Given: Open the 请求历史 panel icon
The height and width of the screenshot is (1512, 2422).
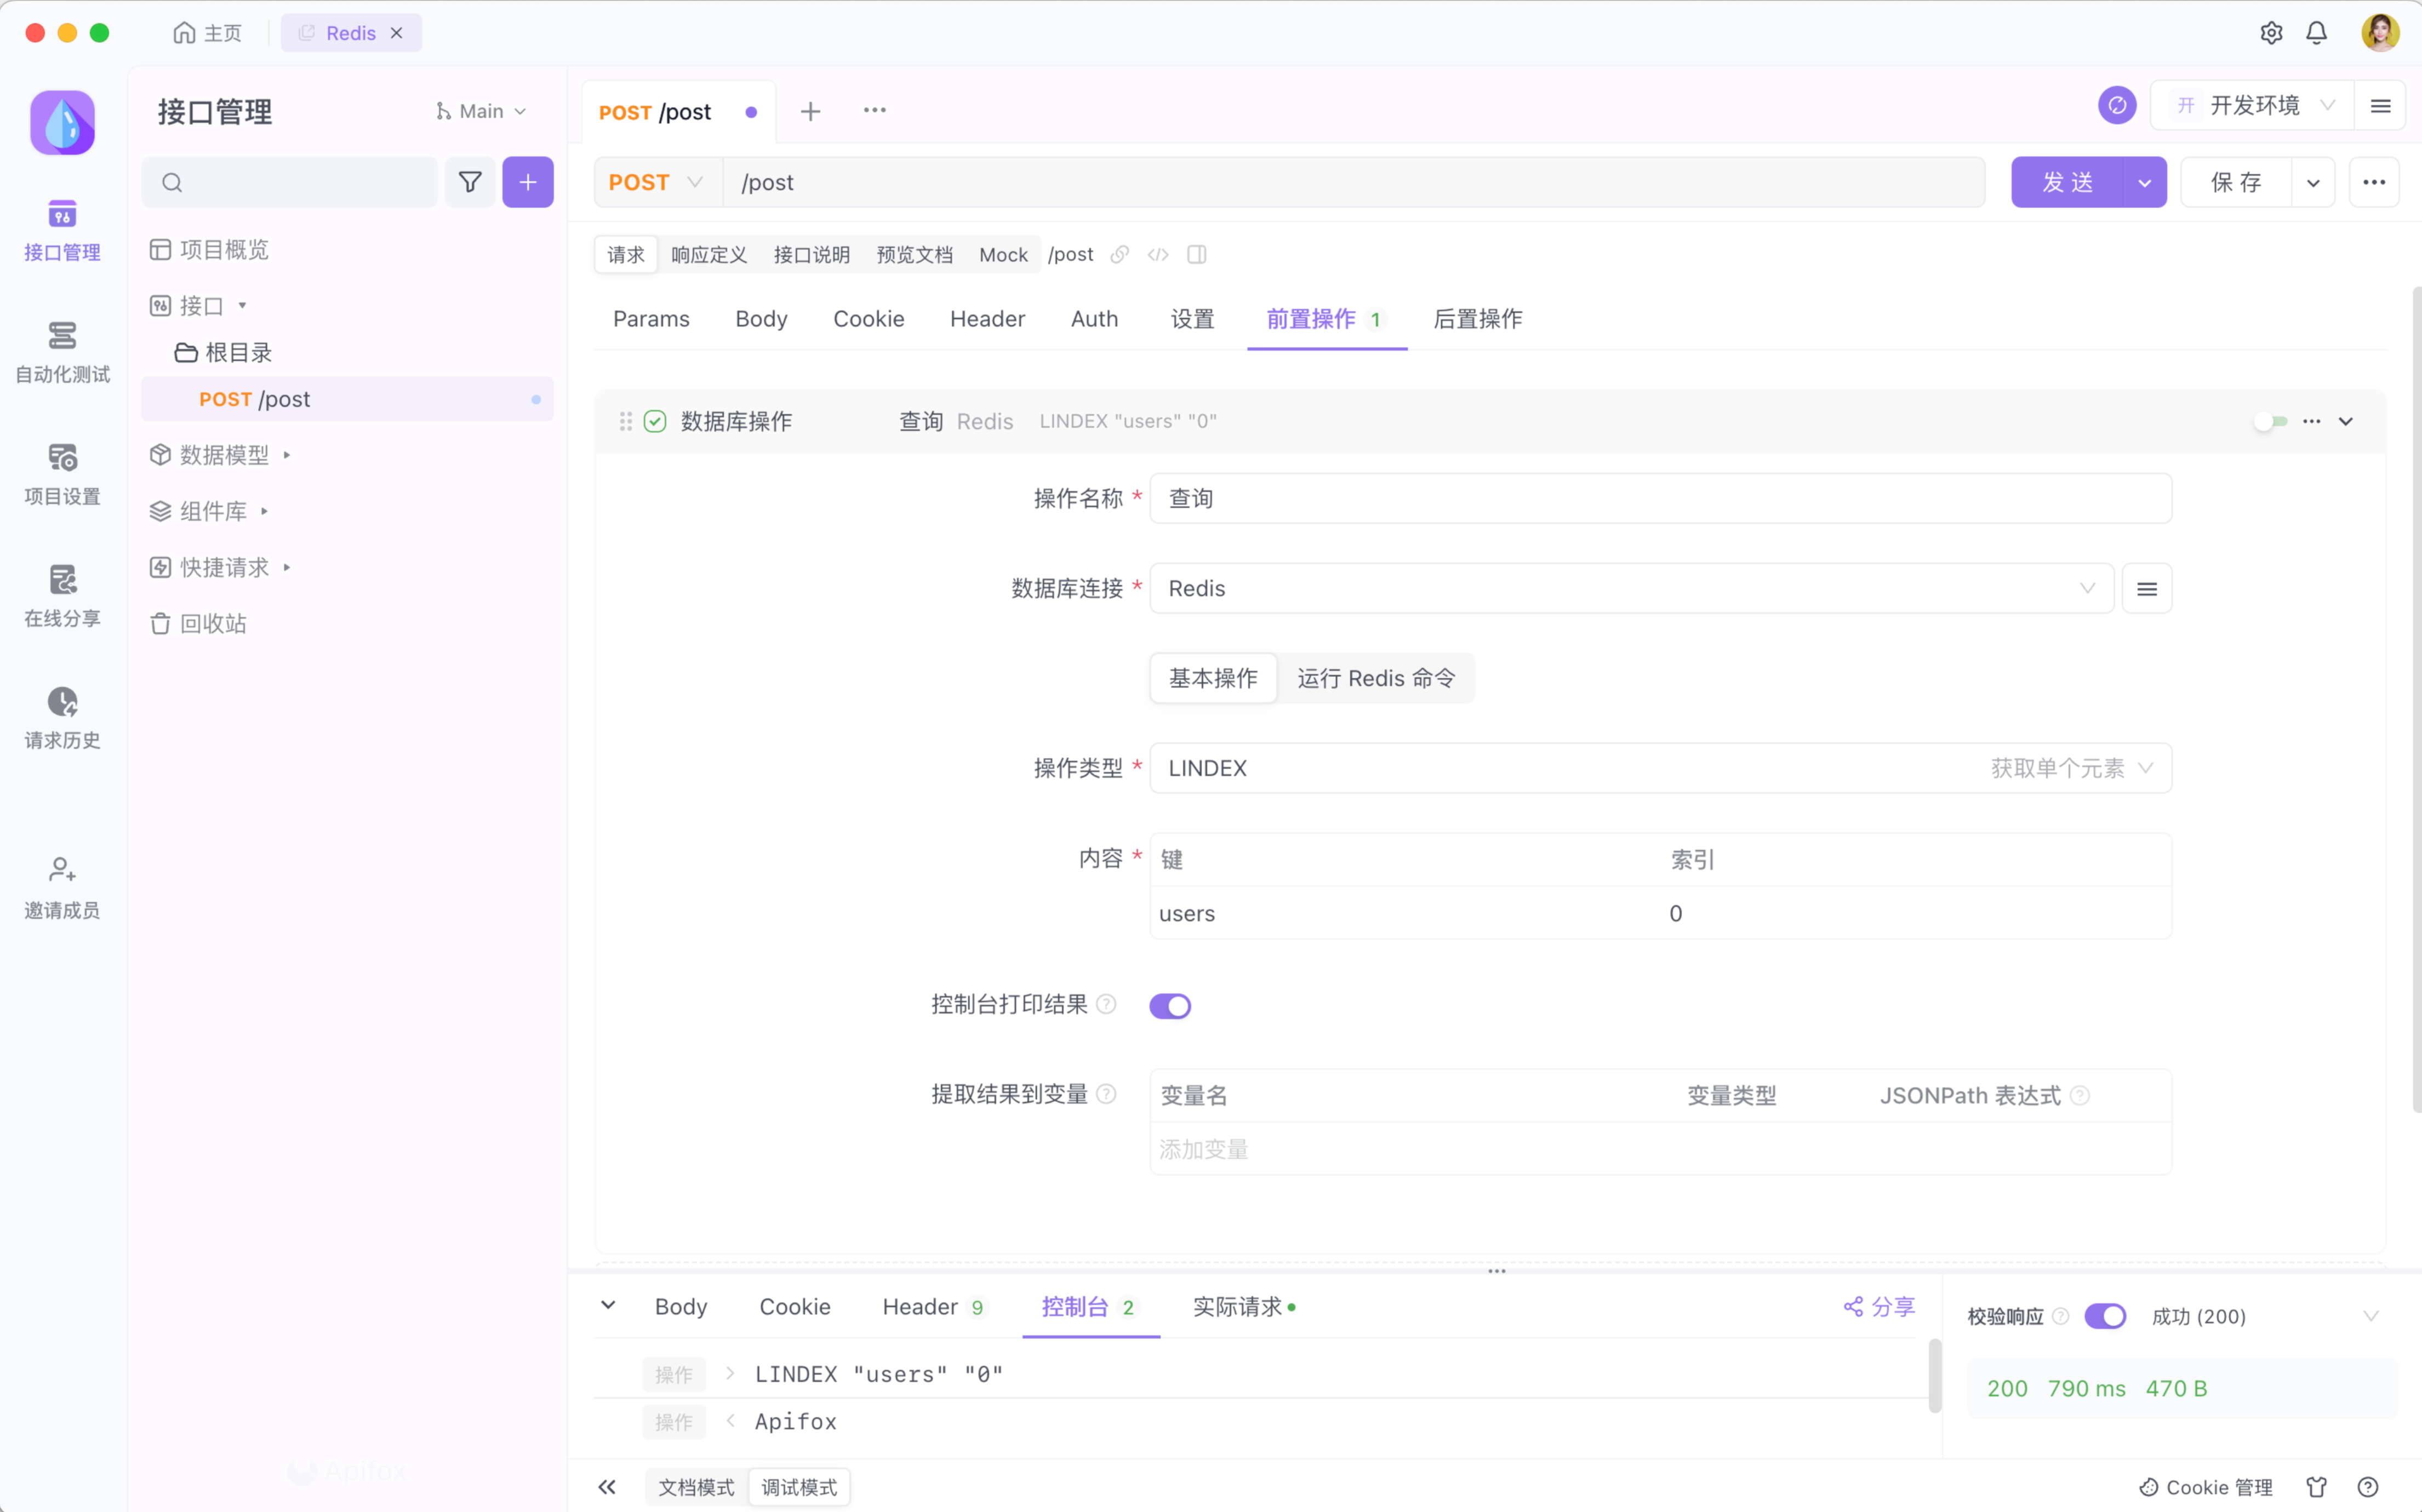Looking at the screenshot, I should click(x=62, y=703).
